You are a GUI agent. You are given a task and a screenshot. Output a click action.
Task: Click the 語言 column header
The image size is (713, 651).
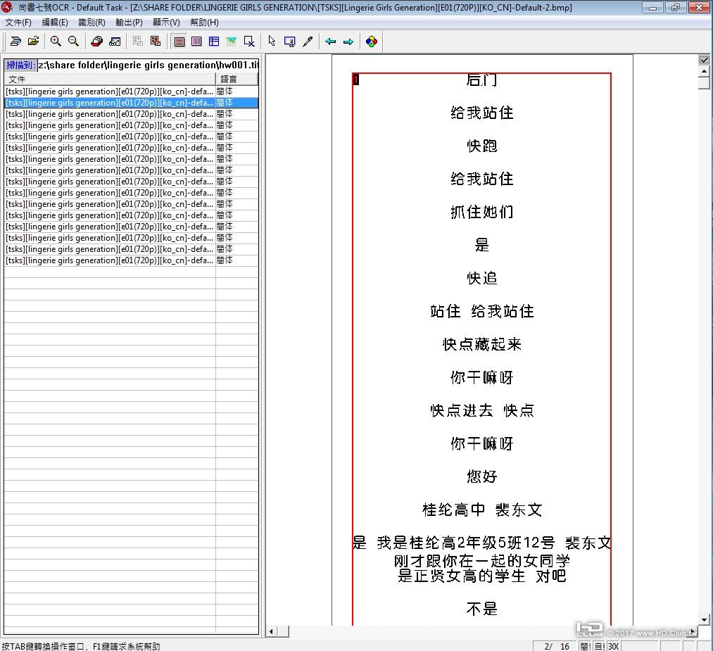pyautogui.click(x=236, y=79)
